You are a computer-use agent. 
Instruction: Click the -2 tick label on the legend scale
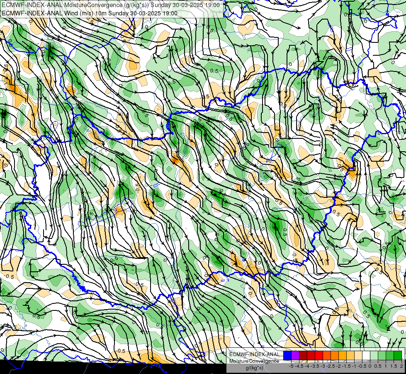click(x=339, y=366)
